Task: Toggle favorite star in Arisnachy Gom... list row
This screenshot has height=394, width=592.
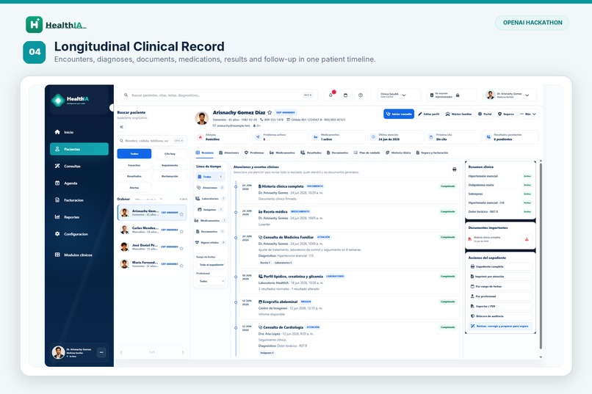Action: tap(181, 214)
